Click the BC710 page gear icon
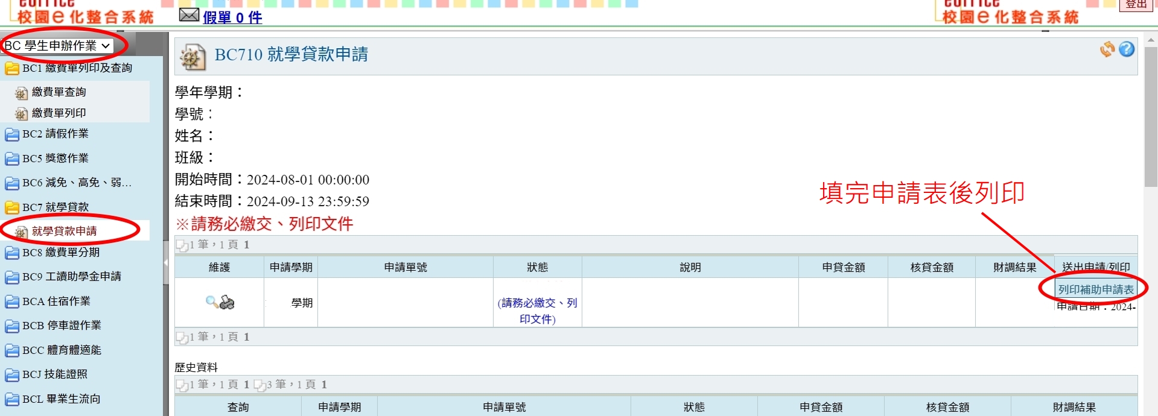 (192, 57)
